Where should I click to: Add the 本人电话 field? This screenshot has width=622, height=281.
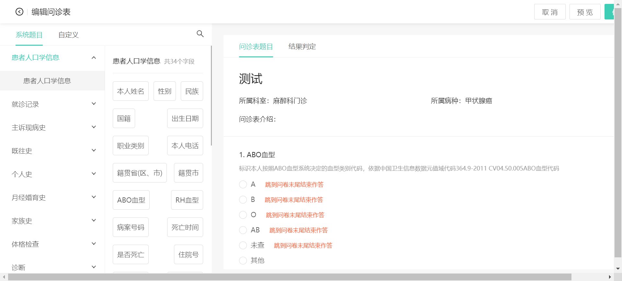pos(185,146)
